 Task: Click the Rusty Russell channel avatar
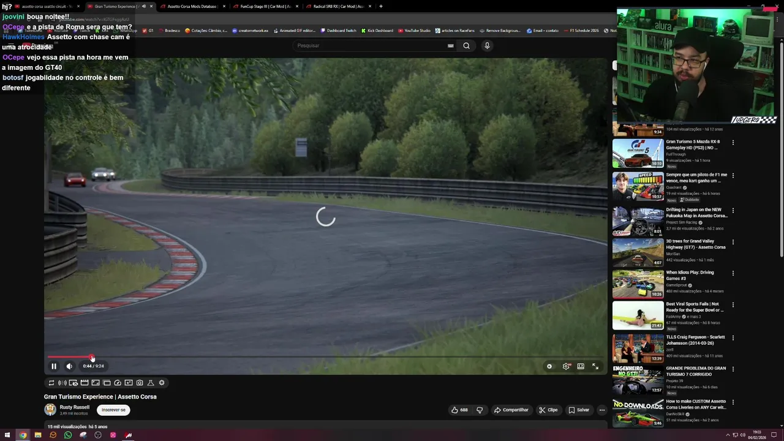(x=50, y=410)
